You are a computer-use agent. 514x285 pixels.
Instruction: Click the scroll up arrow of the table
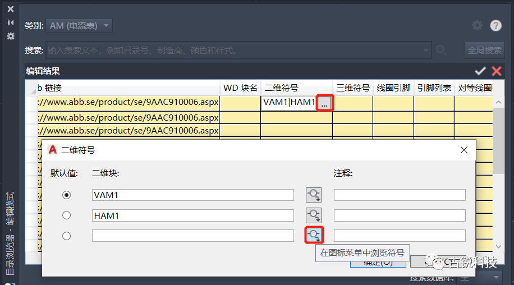tap(499, 102)
